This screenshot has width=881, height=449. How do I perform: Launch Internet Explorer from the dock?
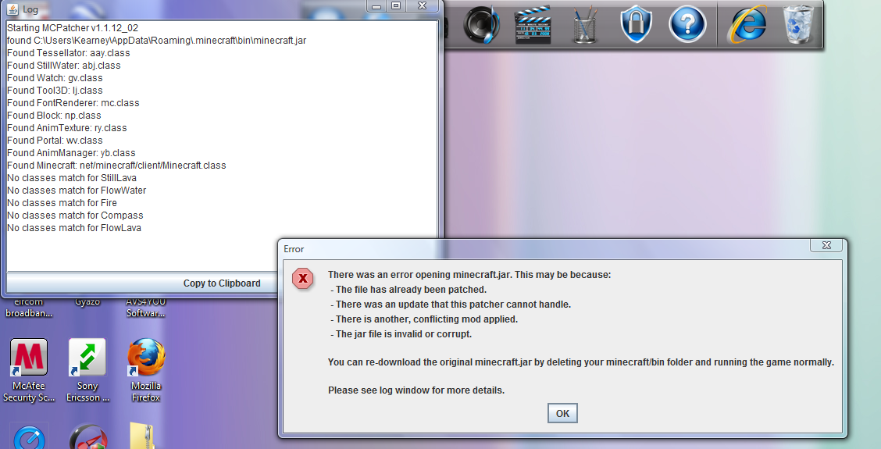click(747, 25)
